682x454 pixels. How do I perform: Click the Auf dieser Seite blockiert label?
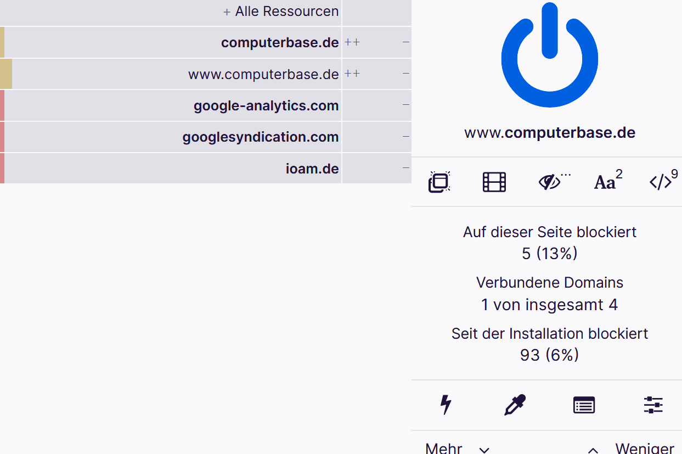[550, 232]
